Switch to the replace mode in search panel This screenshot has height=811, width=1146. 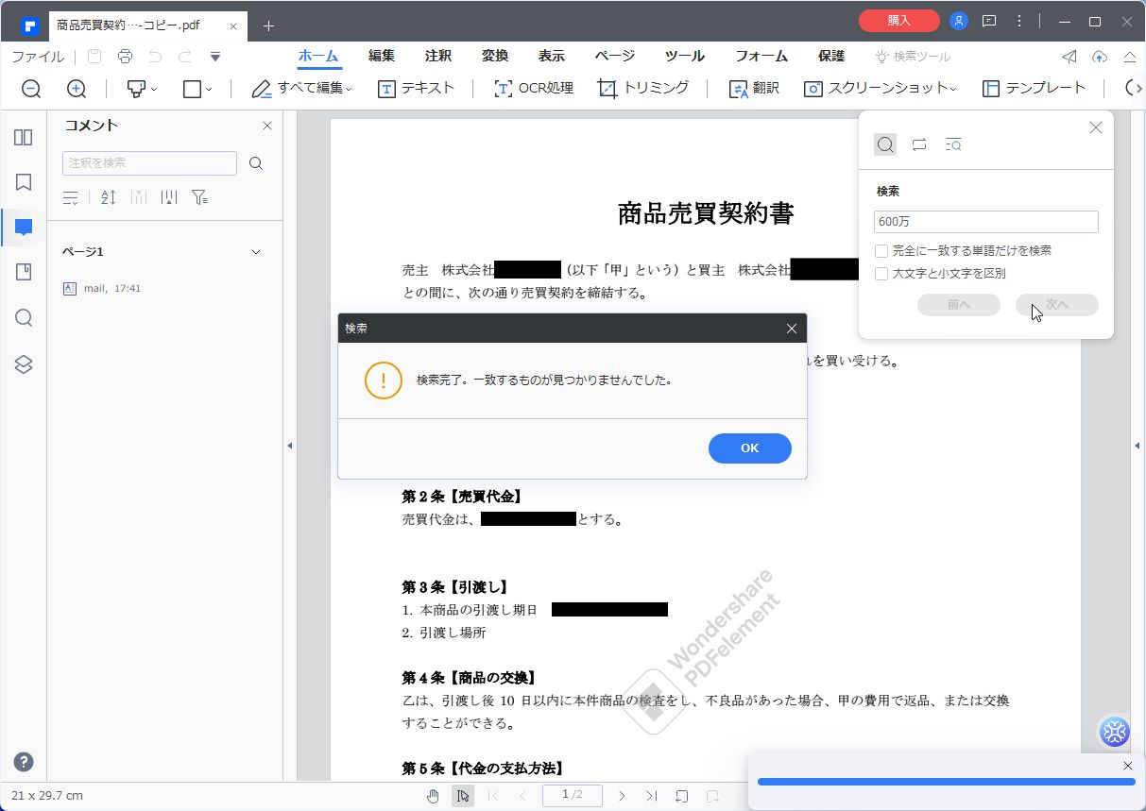[919, 144]
